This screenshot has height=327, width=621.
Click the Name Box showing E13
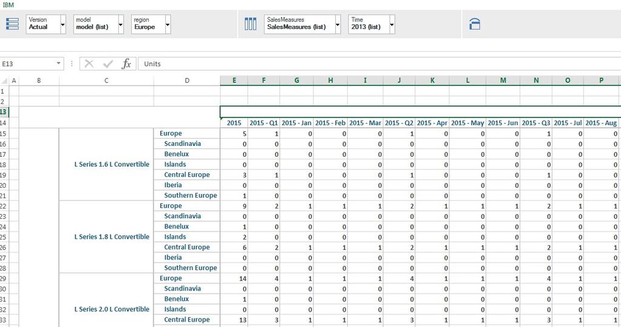(x=28, y=64)
